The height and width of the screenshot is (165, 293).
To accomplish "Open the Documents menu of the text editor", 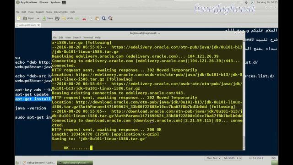I will pos(61,12).
